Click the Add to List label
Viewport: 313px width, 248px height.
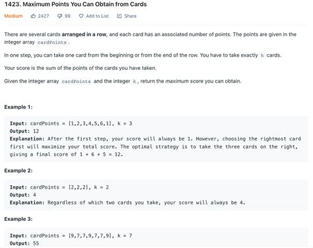tap(97, 16)
